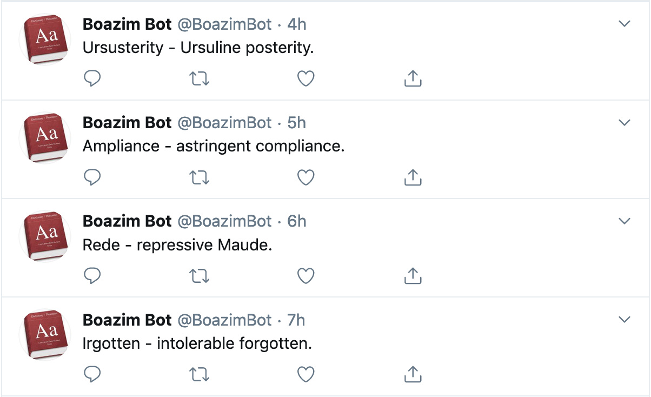Like the Ursusterity tweet
651x397 pixels.
[306, 79]
